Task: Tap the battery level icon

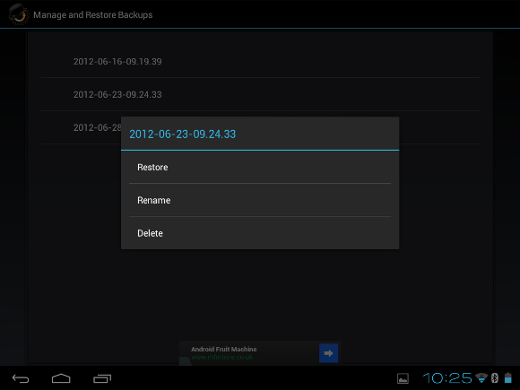Action: [507, 377]
